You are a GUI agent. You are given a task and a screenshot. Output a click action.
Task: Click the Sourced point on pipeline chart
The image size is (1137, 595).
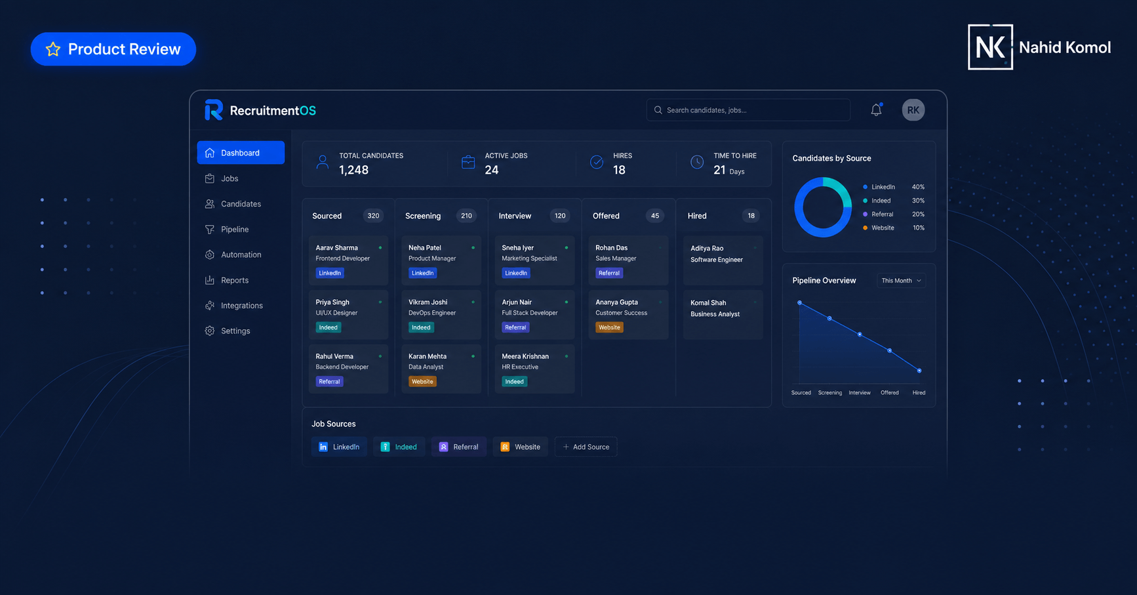click(x=799, y=303)
